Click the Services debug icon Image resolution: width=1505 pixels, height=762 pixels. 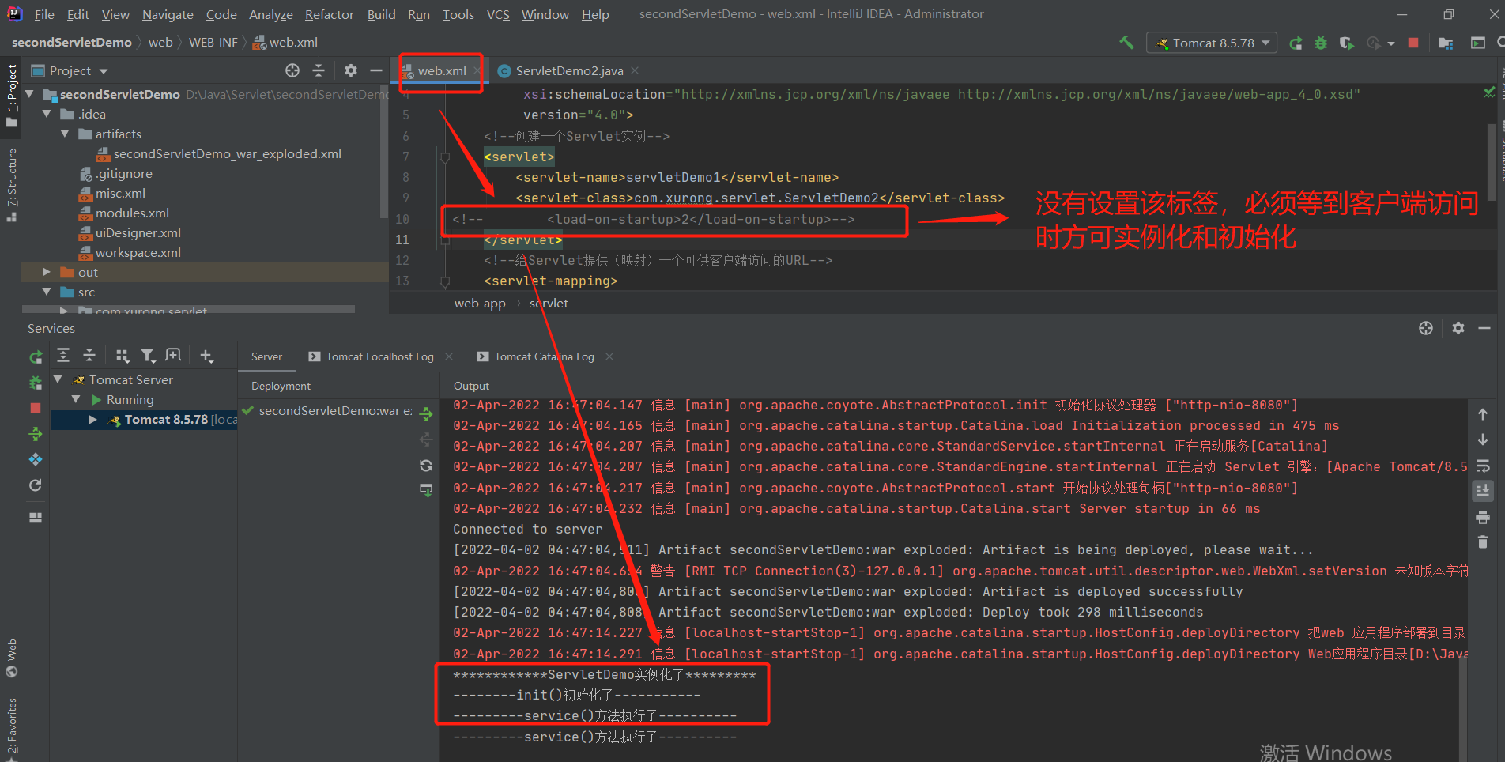pos(36,383)
